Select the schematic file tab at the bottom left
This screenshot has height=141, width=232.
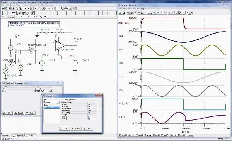click(19, 136)
